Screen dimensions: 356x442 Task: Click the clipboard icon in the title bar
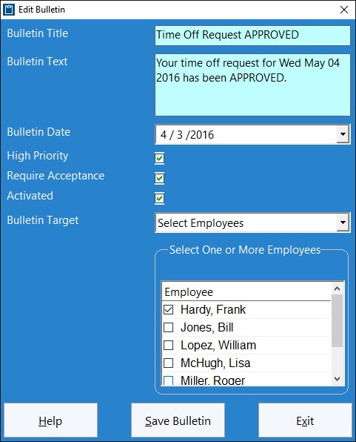(8, 10)
